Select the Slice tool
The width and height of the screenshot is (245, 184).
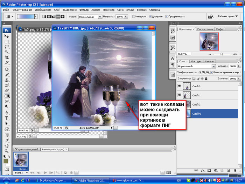[x=7, y=63]
